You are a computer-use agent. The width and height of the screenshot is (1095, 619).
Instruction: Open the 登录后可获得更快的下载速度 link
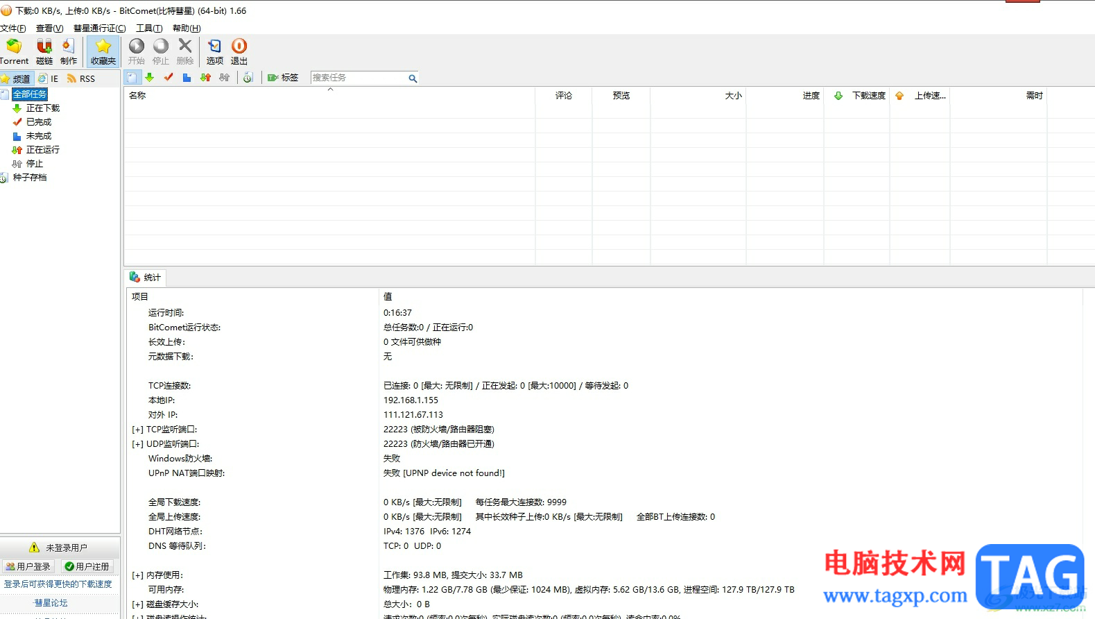[58, 584]
